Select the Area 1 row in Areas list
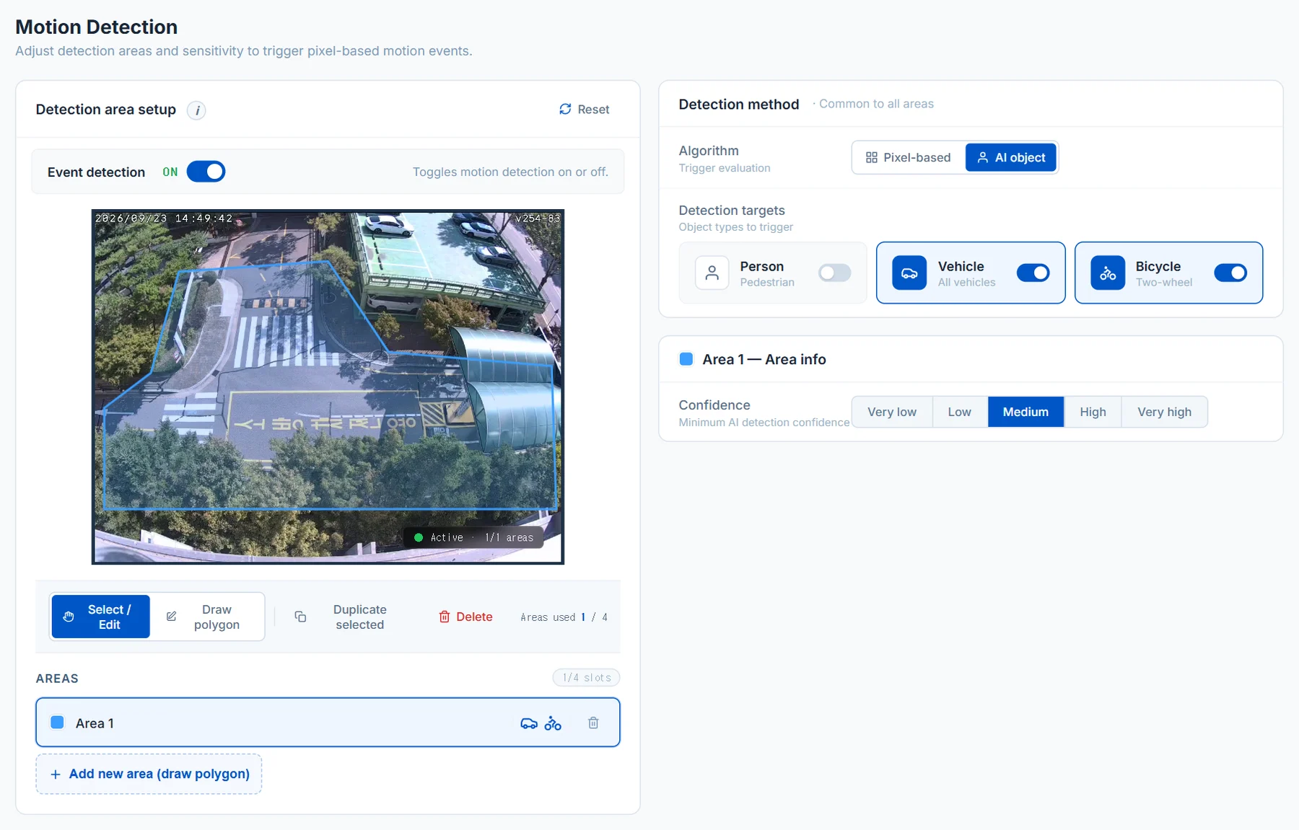 coord(328,723)
